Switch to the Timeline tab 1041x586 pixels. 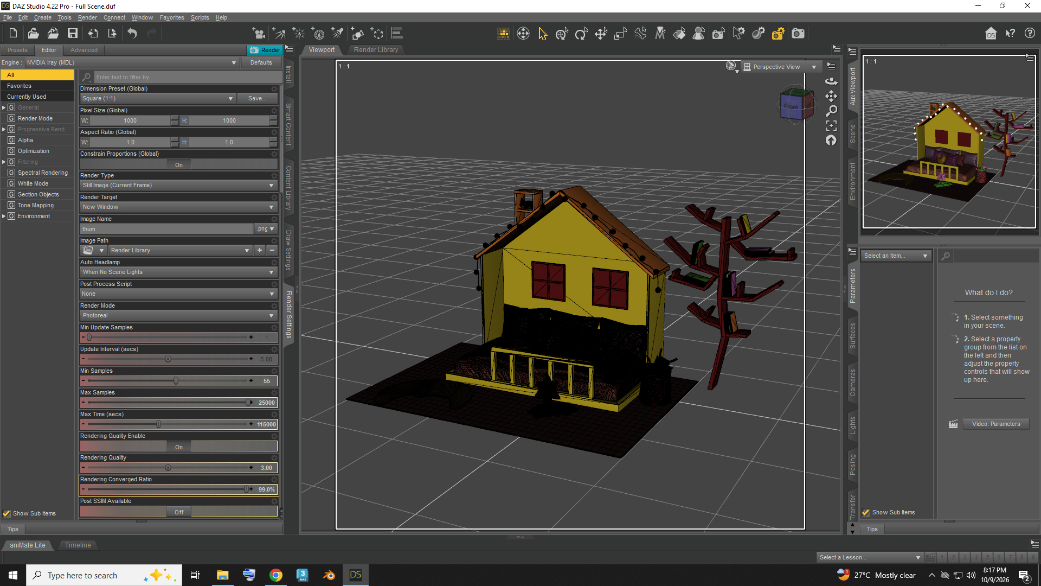click(78, 545)
